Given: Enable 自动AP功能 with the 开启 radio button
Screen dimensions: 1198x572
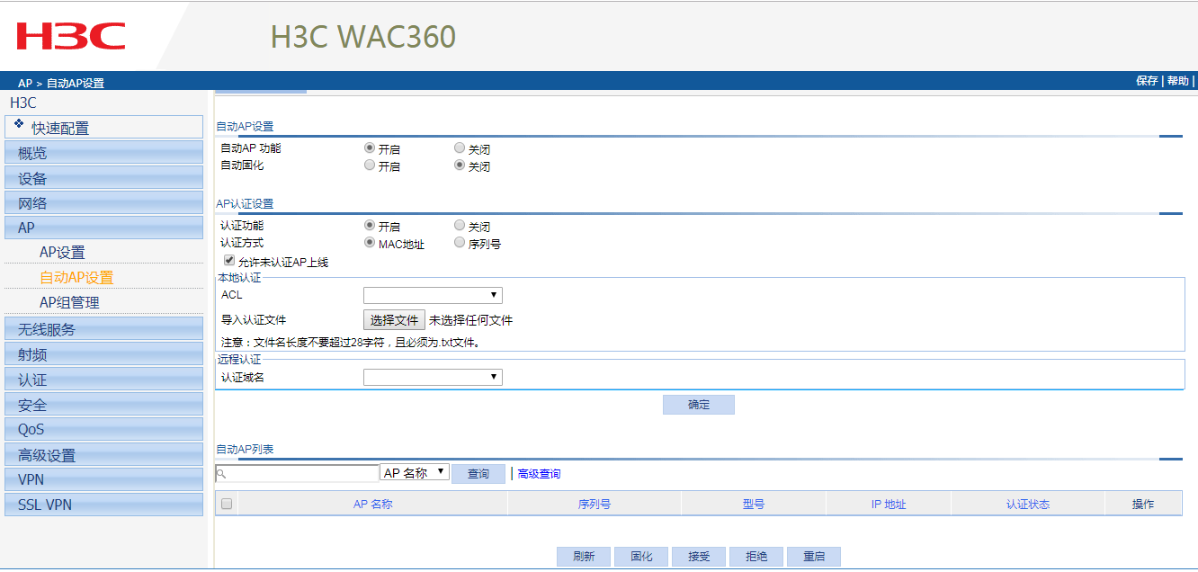Looking at the screenshot, I should click(x=370, y=148).
